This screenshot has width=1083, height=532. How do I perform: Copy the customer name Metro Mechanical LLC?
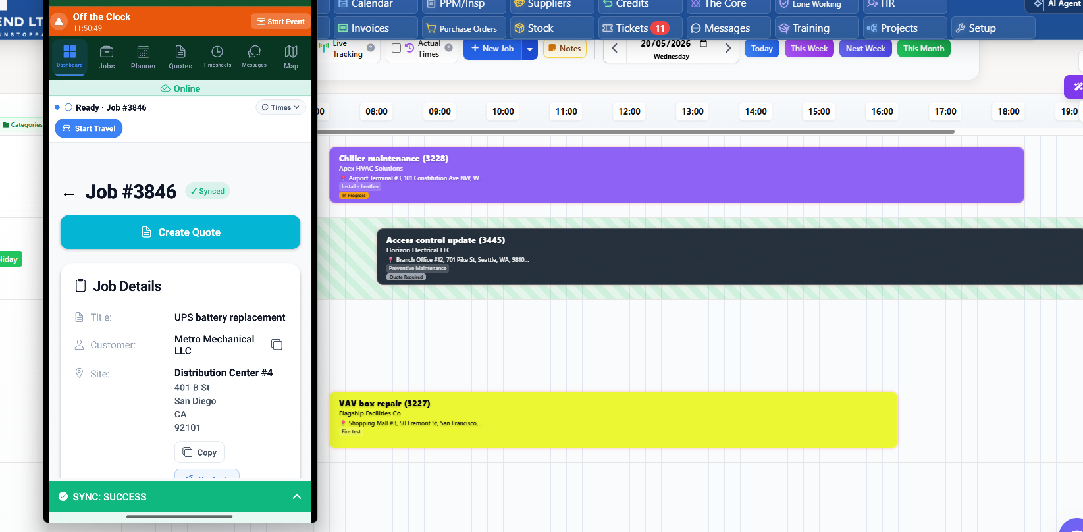[x=277, y=344]
